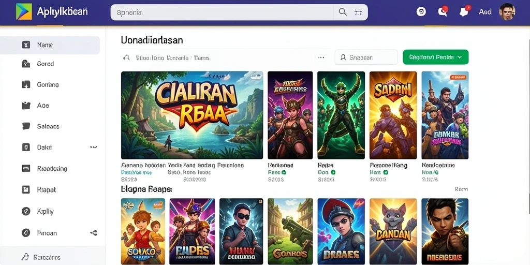Click the share icon beside Pinoan
This screenshot has height=265, width=530.
94,233
